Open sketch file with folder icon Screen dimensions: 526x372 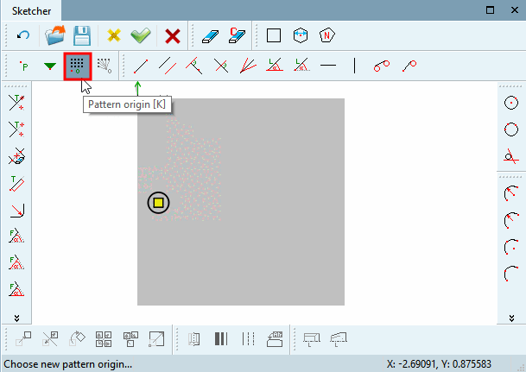(54, 35)
